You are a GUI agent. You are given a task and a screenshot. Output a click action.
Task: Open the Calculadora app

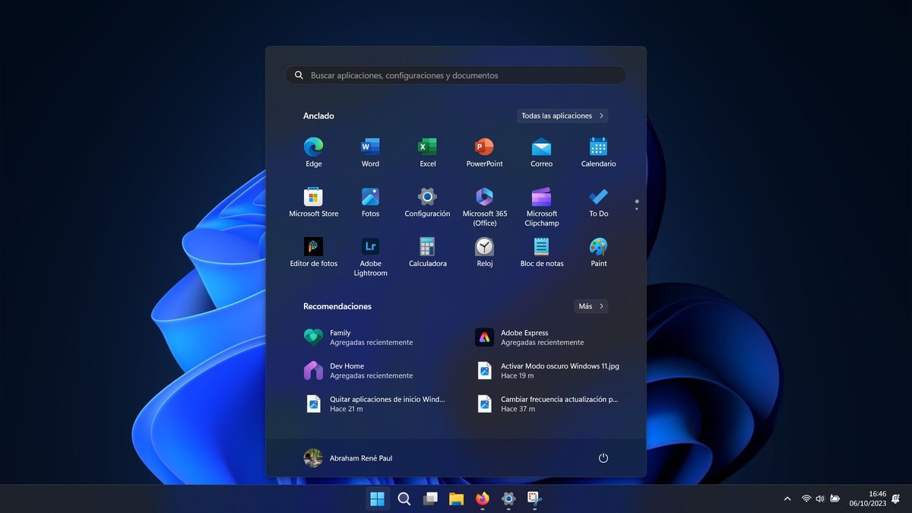pyautogui.click(x=427, y=251)
